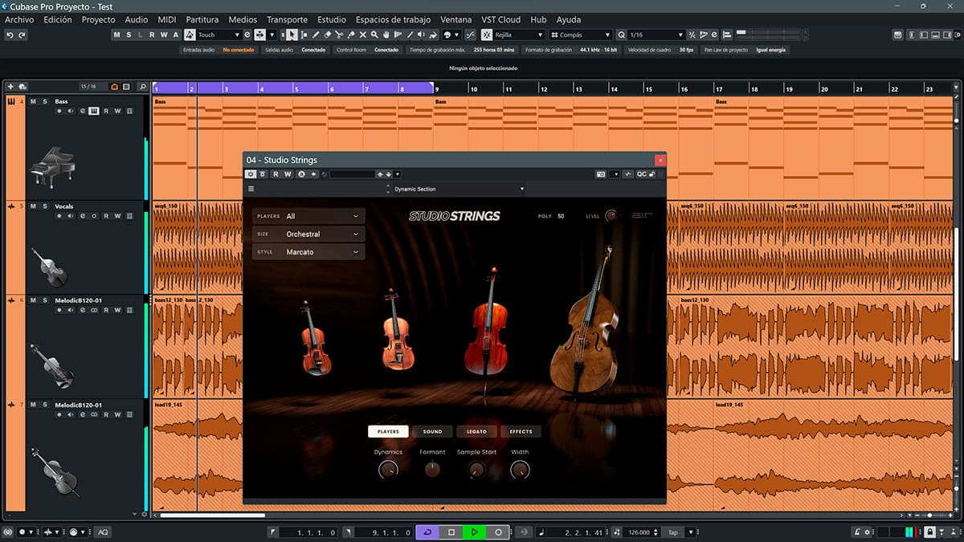This screenshot has width=964, height=542.
Task: Toggle the Studio Strings plugin bypass/activate button
Action: [x=251, y=174]
